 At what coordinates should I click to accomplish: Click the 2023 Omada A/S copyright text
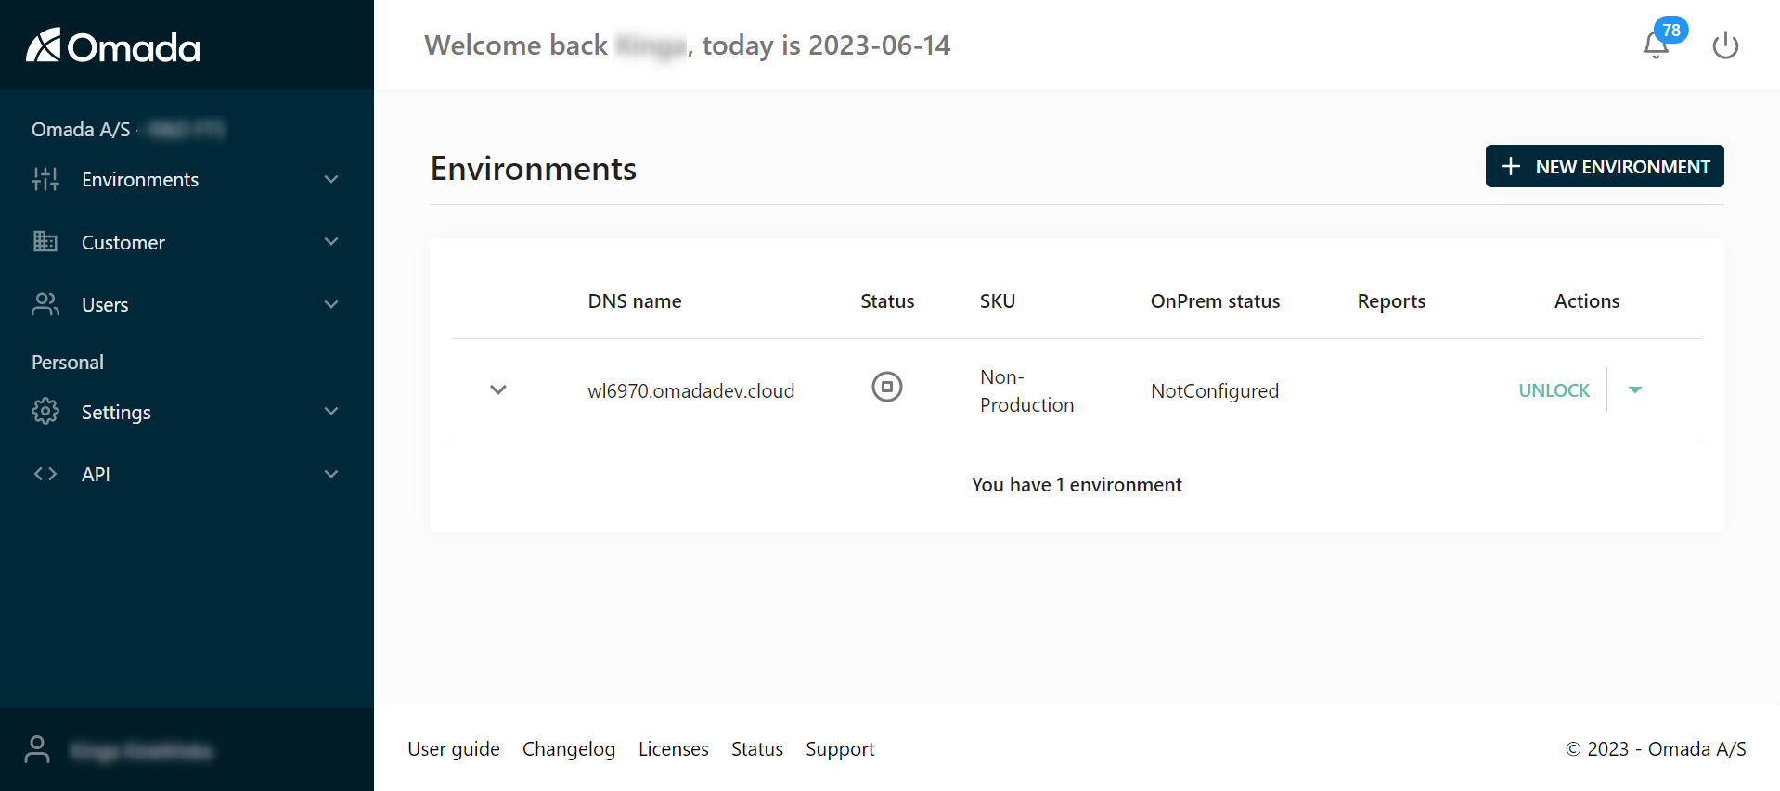tap(1656, 749)
